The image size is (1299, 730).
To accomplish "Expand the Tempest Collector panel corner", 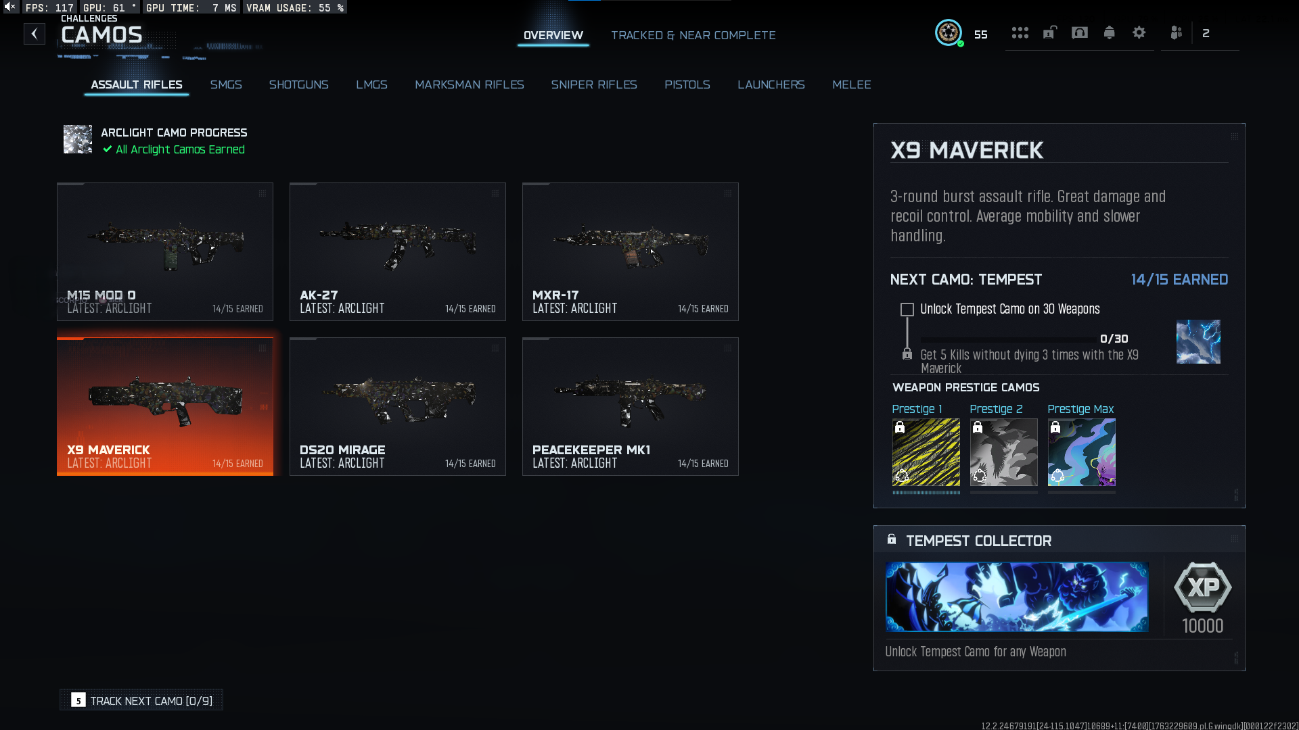I will point(1234,539).
